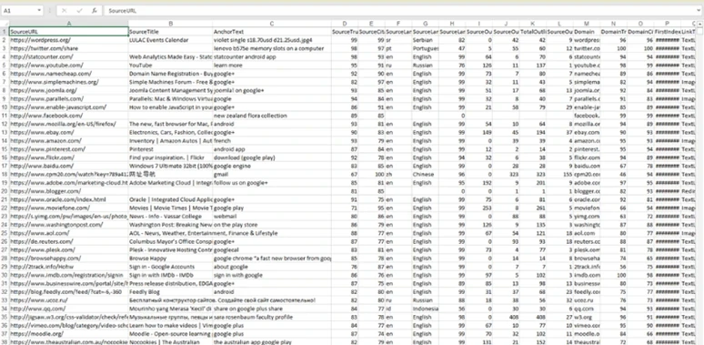
Task: Click title cell Pinterest
Action: pyautogui.click(x=171, y=149)
